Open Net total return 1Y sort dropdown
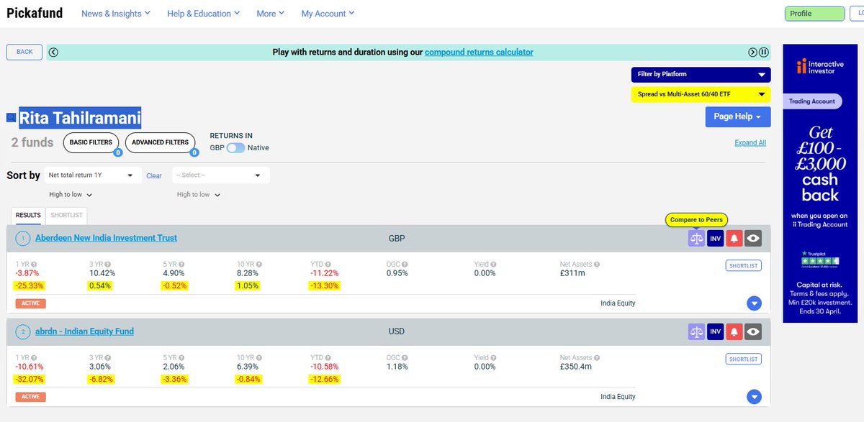 92,175
